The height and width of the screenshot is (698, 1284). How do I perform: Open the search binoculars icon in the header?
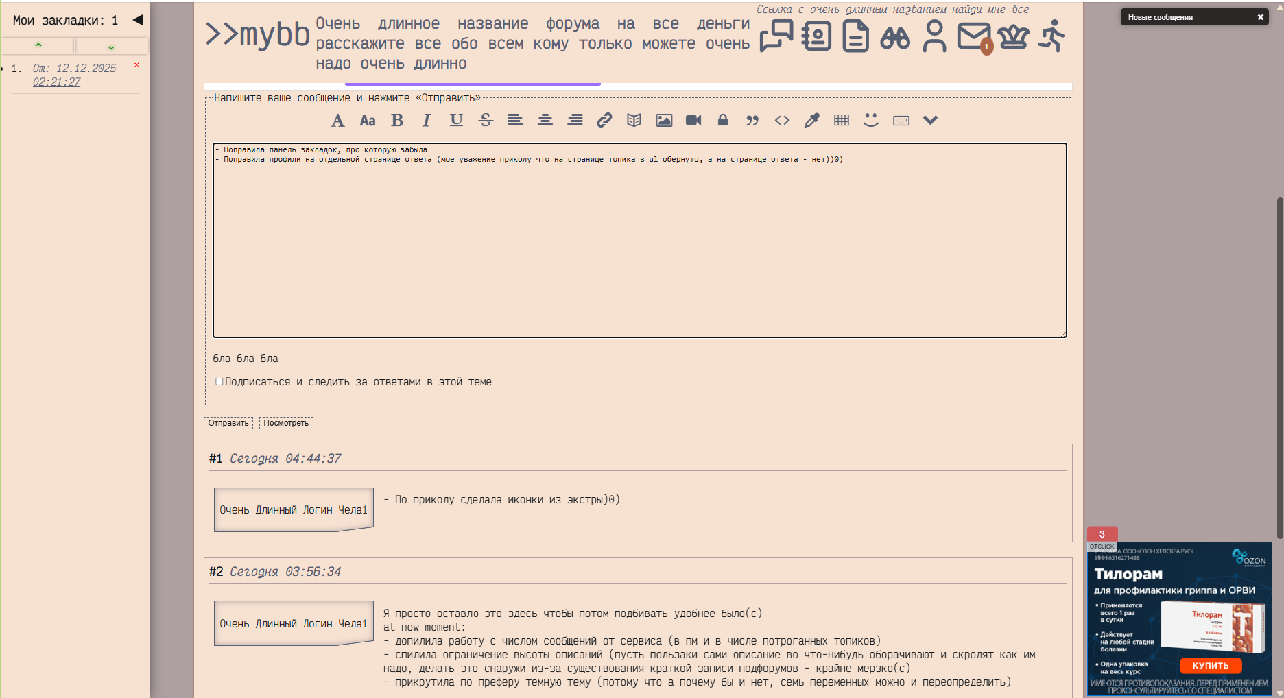(x=895, y=38)
